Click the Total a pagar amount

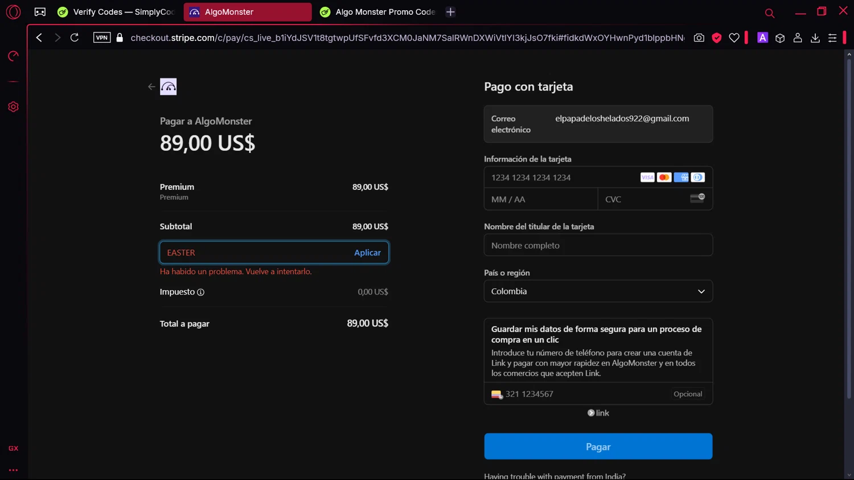[368, 323]
